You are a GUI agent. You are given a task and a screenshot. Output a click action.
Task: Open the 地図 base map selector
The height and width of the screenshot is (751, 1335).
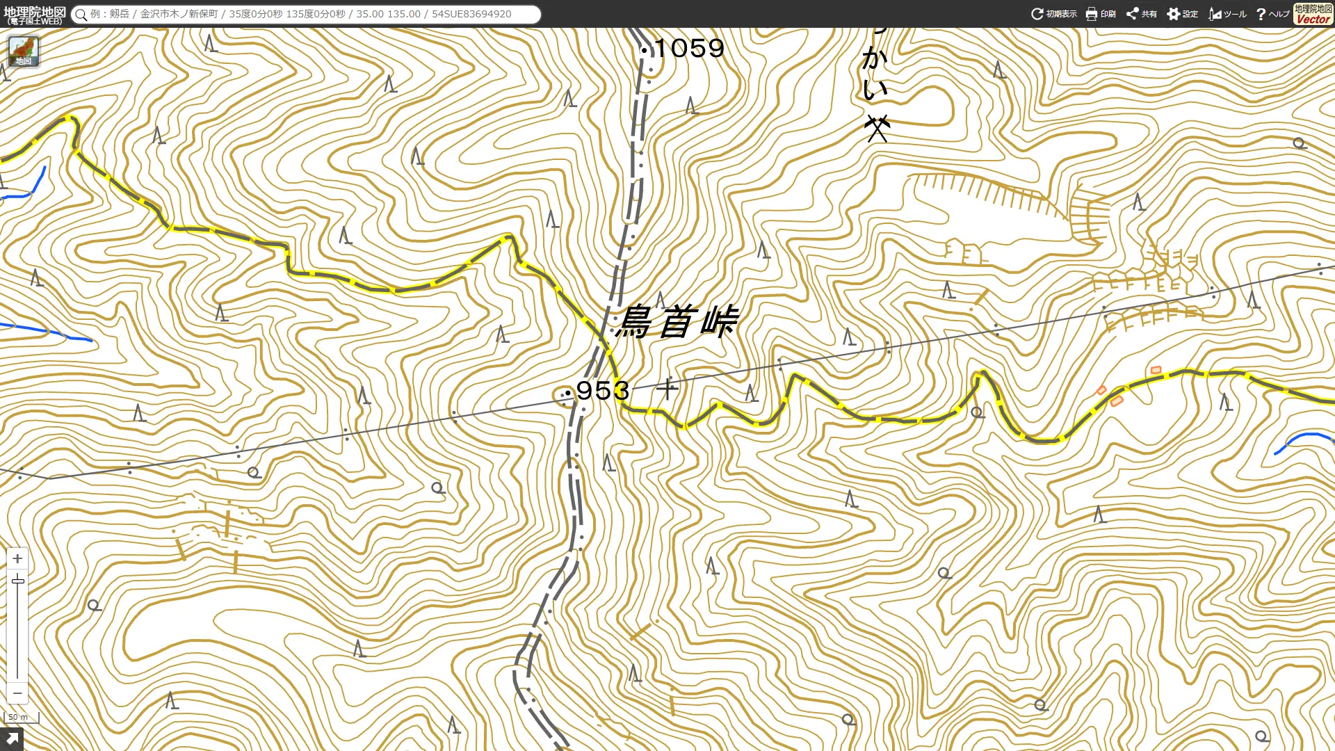[24, 51]
